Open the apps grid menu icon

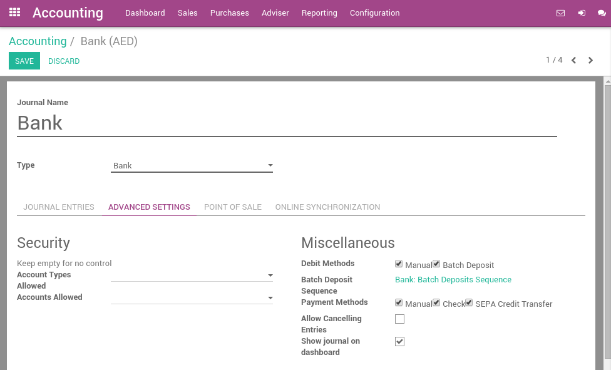14,13
